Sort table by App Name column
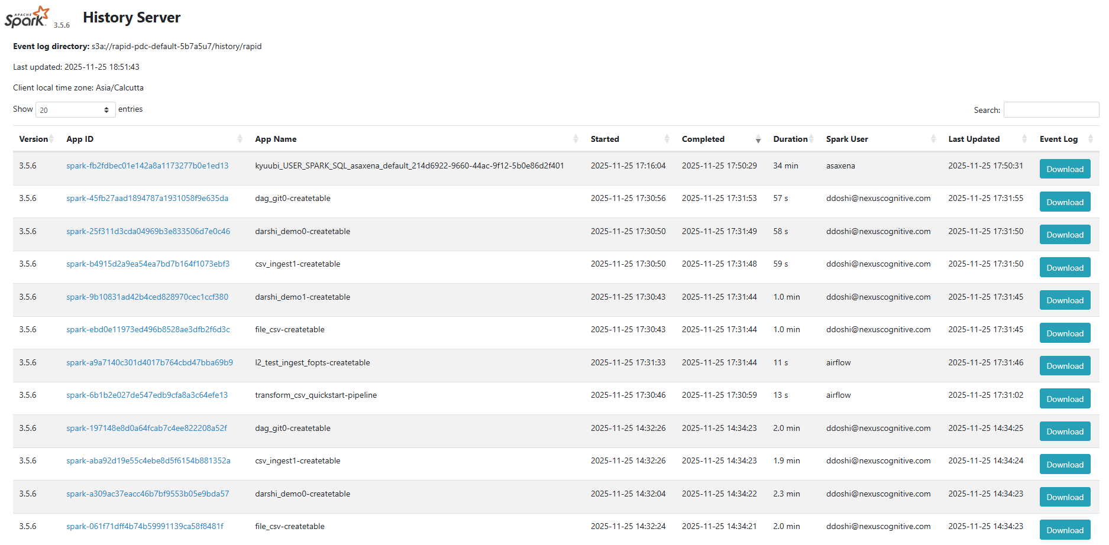The width and height of the screenshot is (1109, 545). pyautogui.click(x=416, y=139)
